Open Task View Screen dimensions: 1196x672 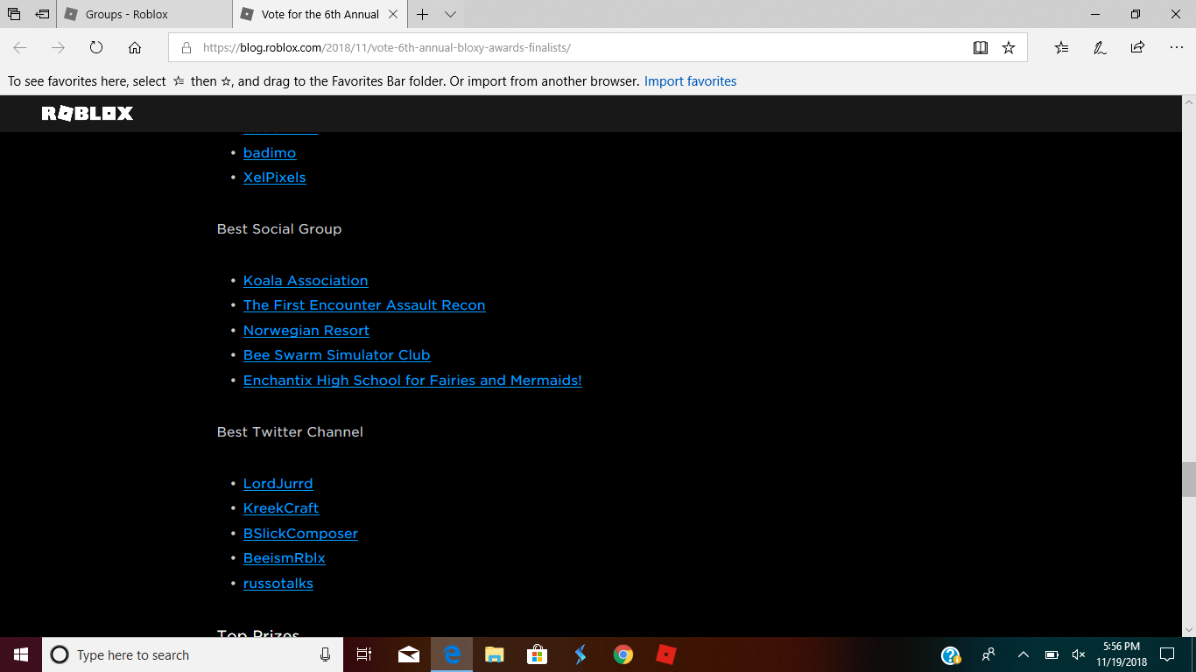(x=364, y=654)
